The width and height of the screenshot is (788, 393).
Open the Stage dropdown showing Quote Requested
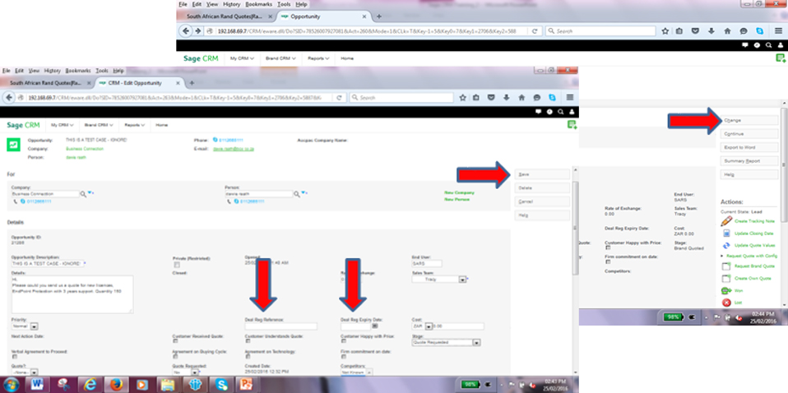coord(446,342)
